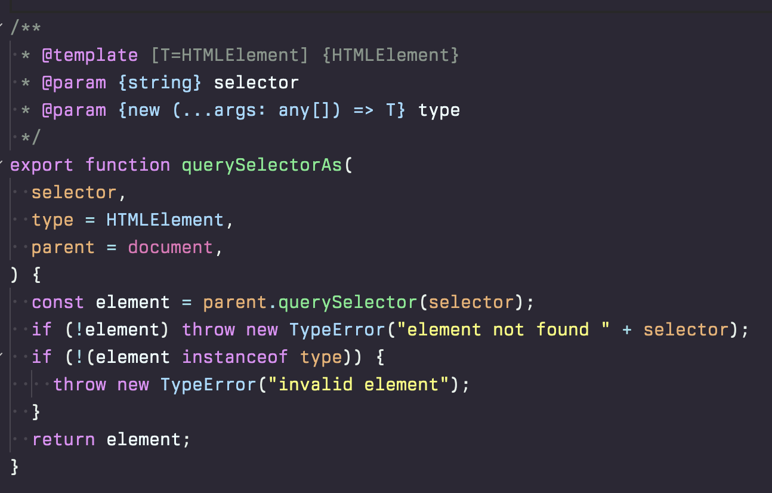Viewport: 772px width, 493px height.
Task: Click the return keyword
Action: pos(63,439)
